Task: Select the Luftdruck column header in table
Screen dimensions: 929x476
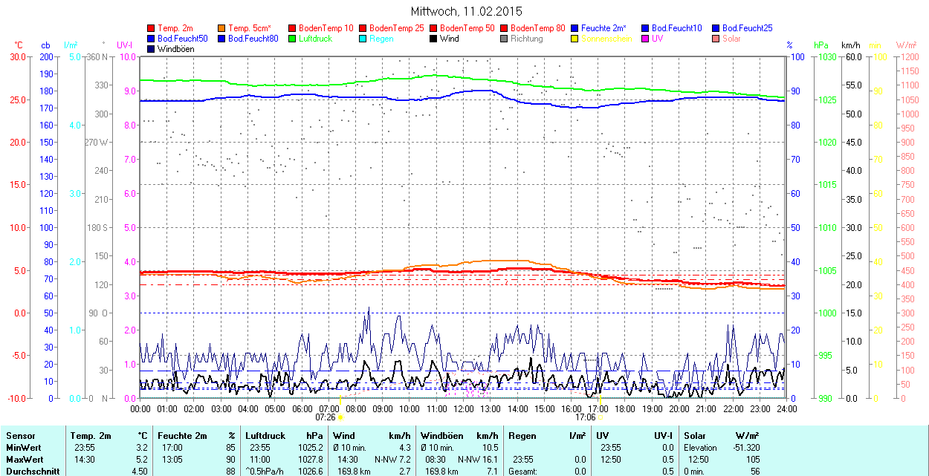Action: point(265,436)
